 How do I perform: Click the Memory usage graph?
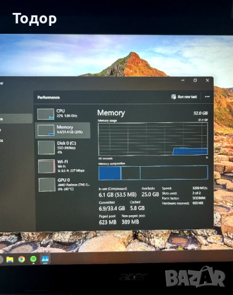153,140
